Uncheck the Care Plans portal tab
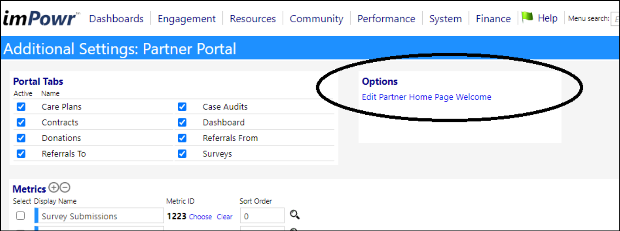 point(21,107)
